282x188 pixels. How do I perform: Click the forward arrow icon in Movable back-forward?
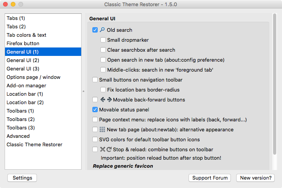(109, 100)
